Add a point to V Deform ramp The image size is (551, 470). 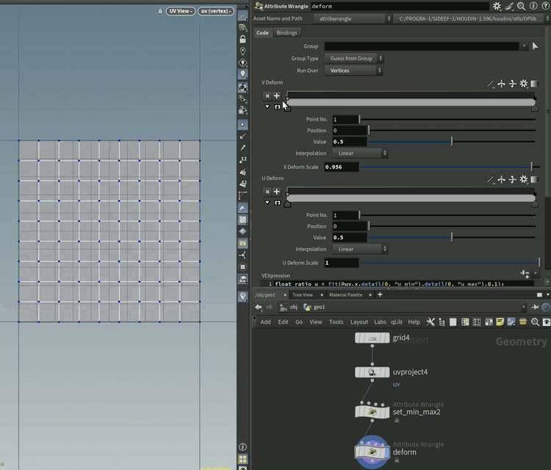pos(277,96)
